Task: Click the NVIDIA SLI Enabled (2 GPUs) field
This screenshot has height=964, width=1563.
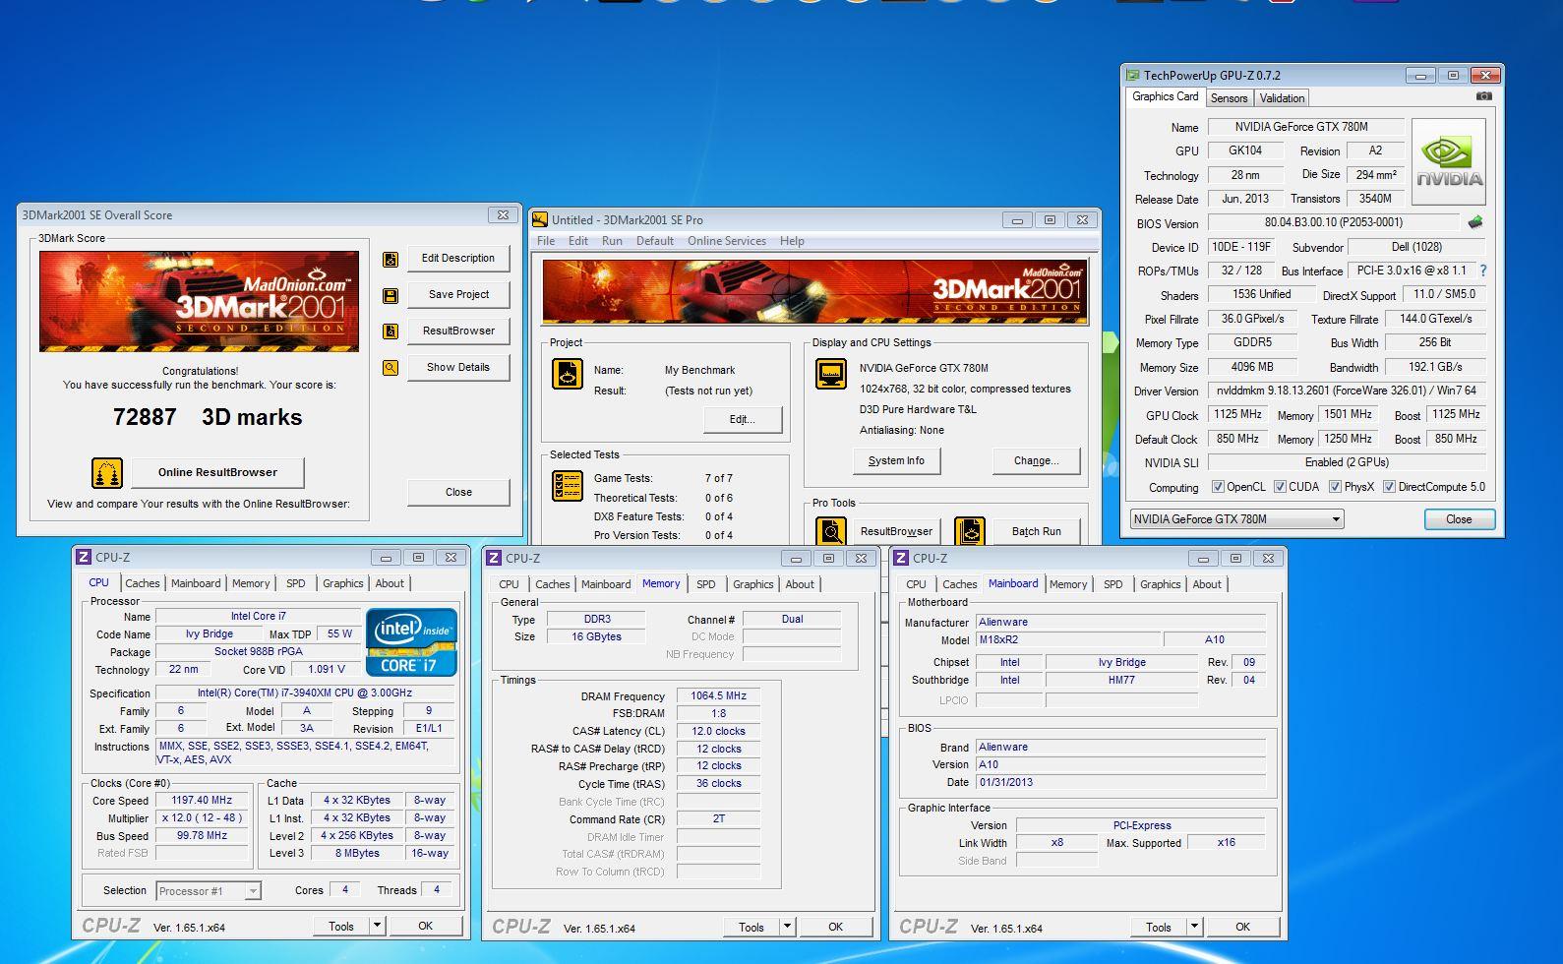Action: (x=1347, y=462)
